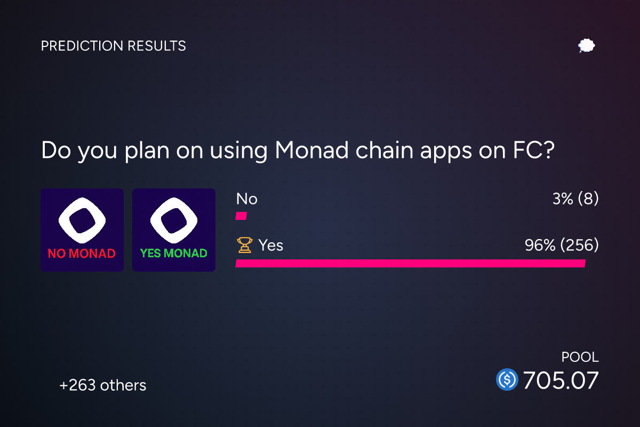640x427 pixels.
Task: Click the short pink No result bar
Action: click(241, 216)
